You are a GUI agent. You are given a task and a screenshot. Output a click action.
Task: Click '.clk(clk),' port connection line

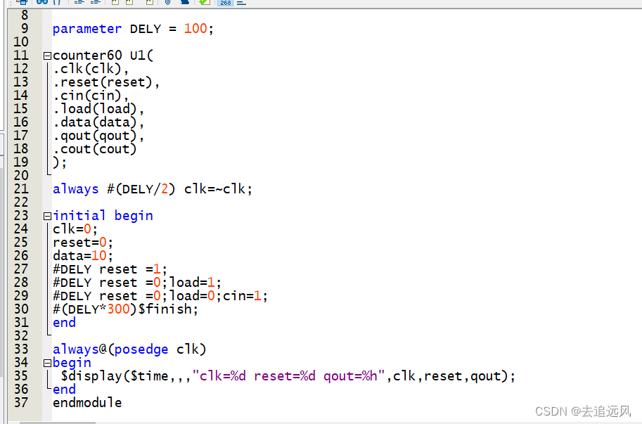click(x=91, y=69)
